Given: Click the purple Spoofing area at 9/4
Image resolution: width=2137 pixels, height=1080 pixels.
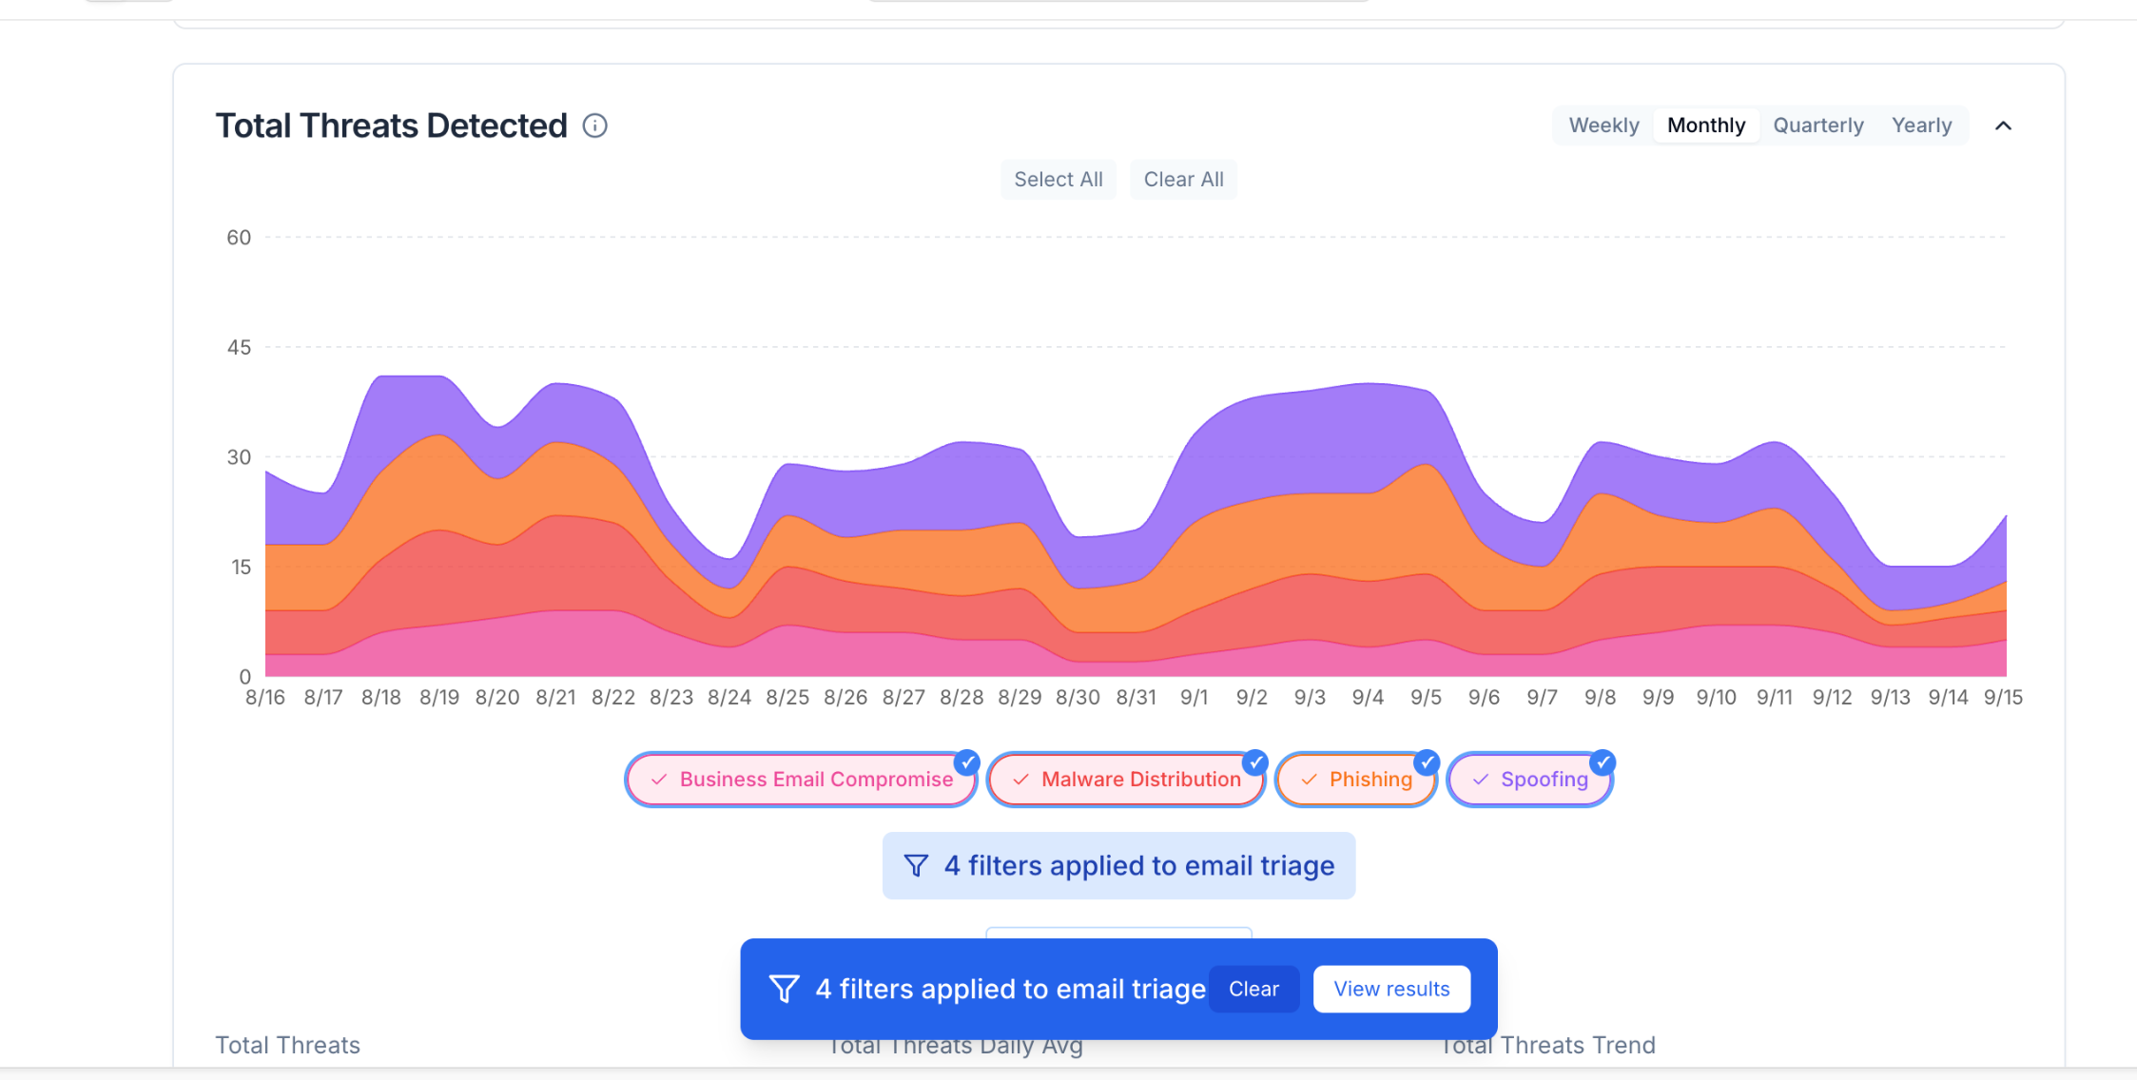Looking at the screenshot, I should point(1368,437).
